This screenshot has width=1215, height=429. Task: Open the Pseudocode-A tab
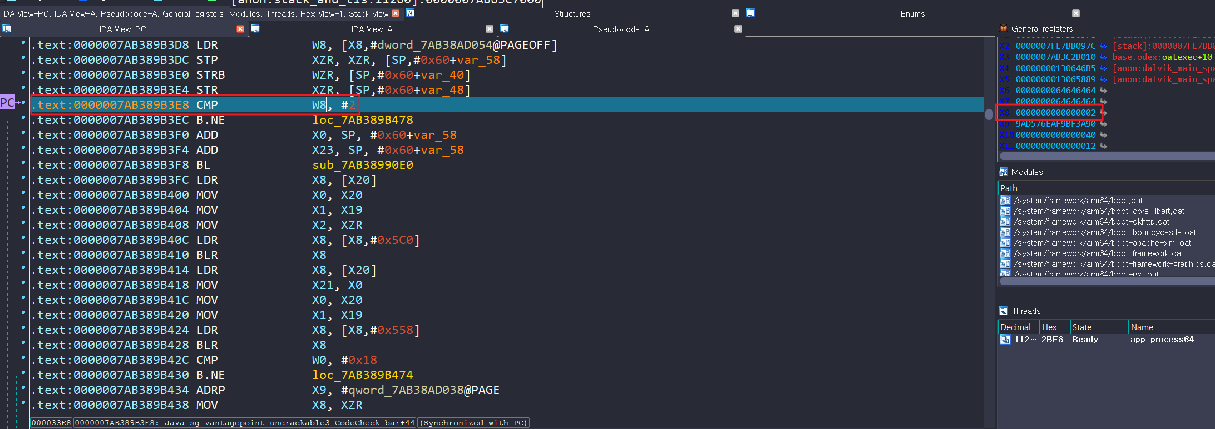pyautogui.click(x=621, y=29)
